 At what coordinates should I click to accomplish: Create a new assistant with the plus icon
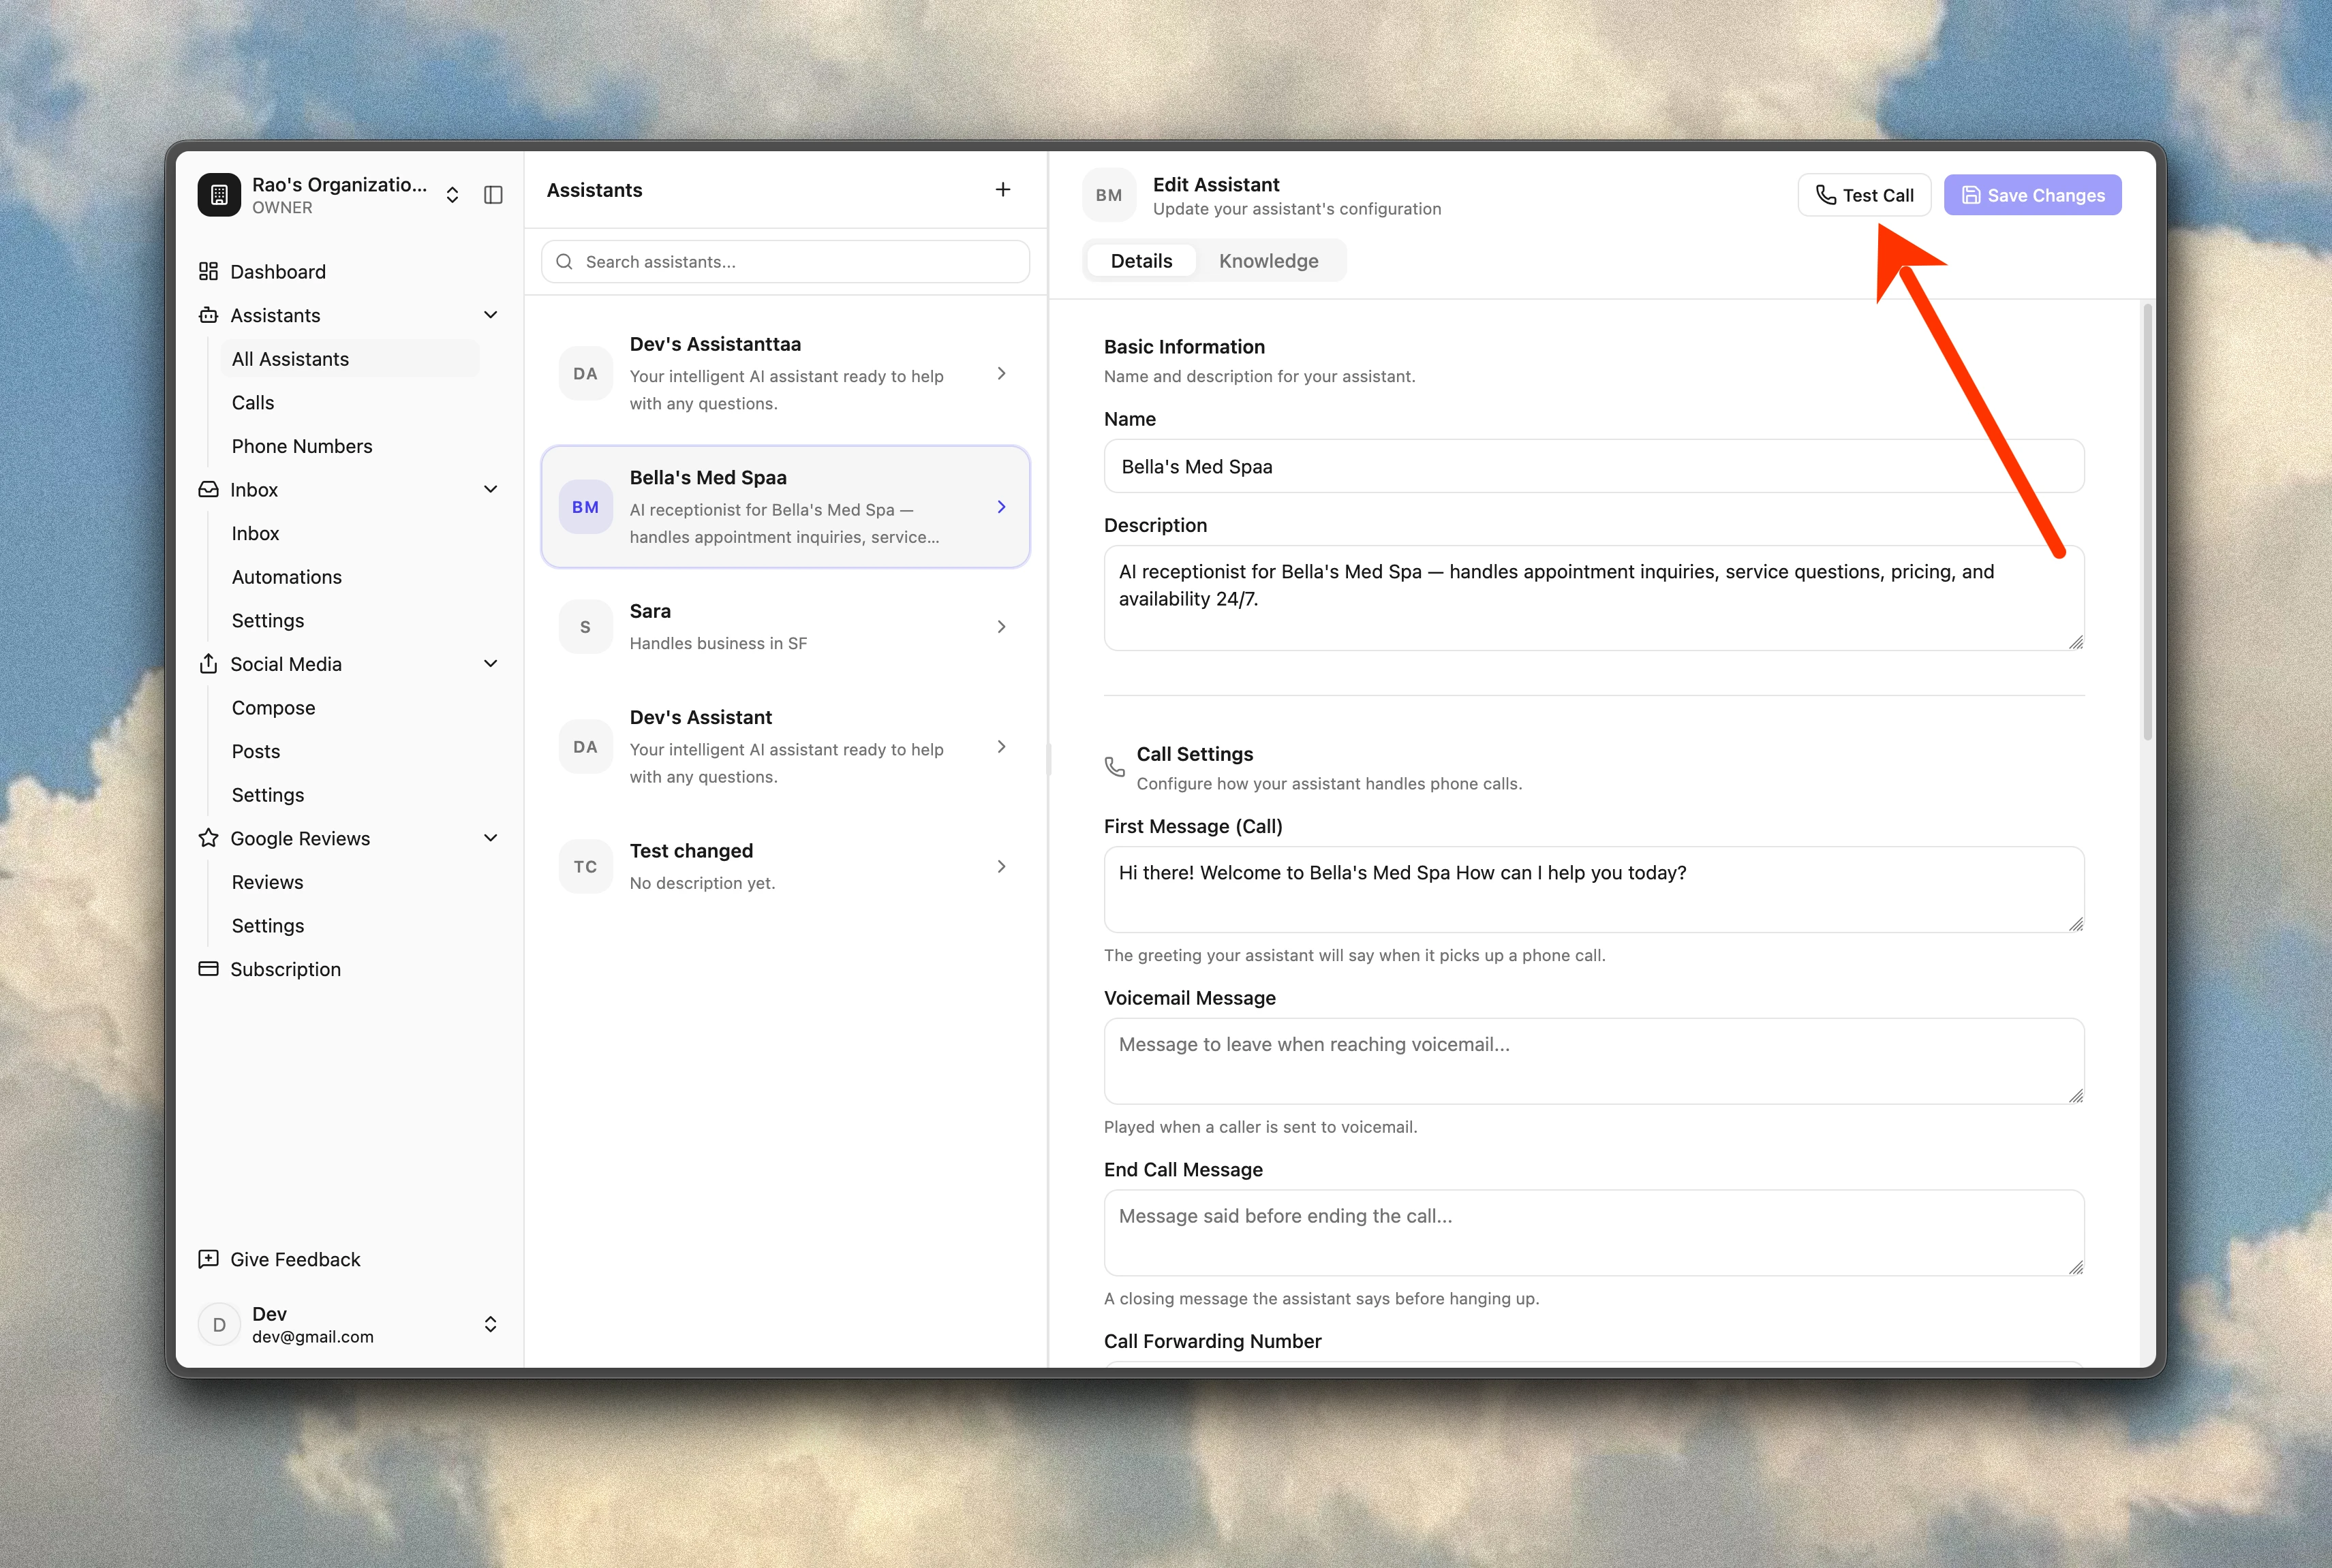tap(1002, 189)
